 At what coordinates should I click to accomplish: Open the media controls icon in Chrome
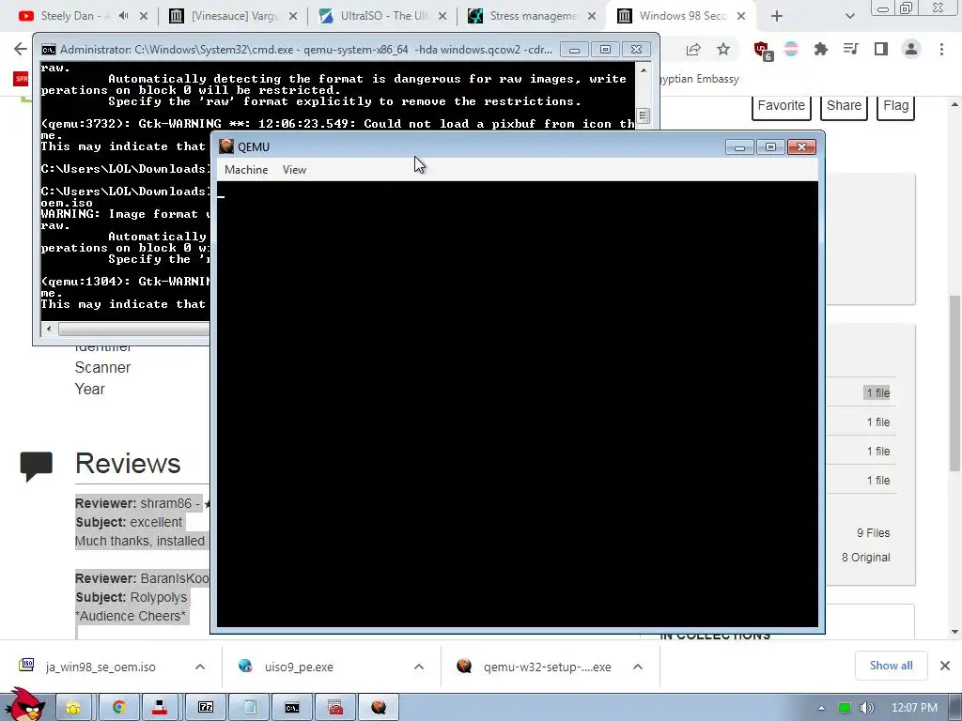tap(851, 49)
